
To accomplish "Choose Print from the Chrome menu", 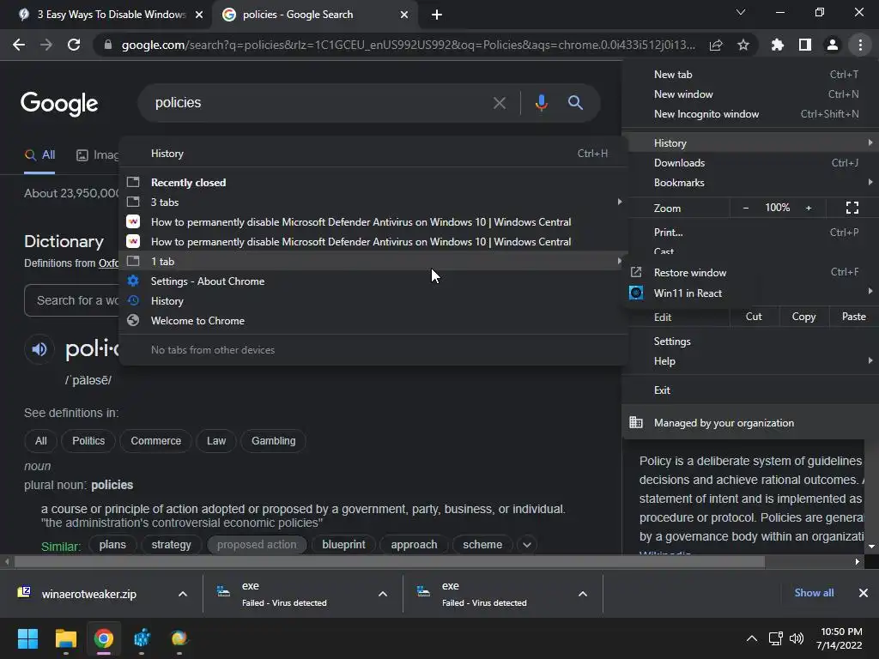I will click(750, 232).
